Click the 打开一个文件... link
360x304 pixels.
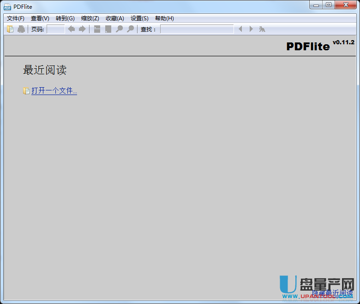coord(54,91)
